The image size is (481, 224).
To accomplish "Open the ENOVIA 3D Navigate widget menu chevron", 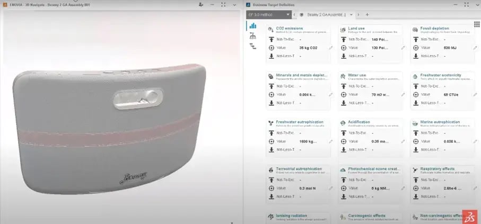I will (234, 5).
